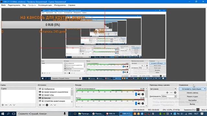This screenshot has width=207, height=116.
Task: Click the down arrow of the Источники list scrollbar
Action: click(72, 102)
